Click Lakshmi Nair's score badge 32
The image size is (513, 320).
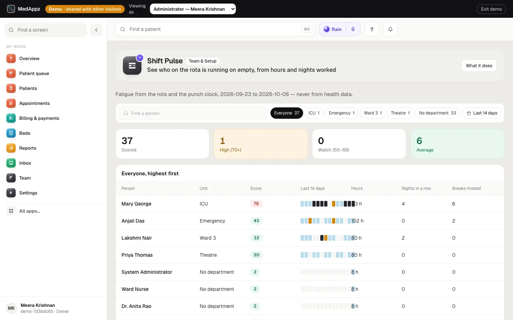pyautogui.click(x=256, y=238)
